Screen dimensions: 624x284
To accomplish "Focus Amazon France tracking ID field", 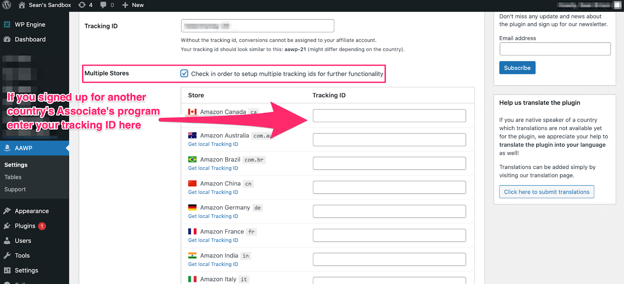I will (389, 235).
